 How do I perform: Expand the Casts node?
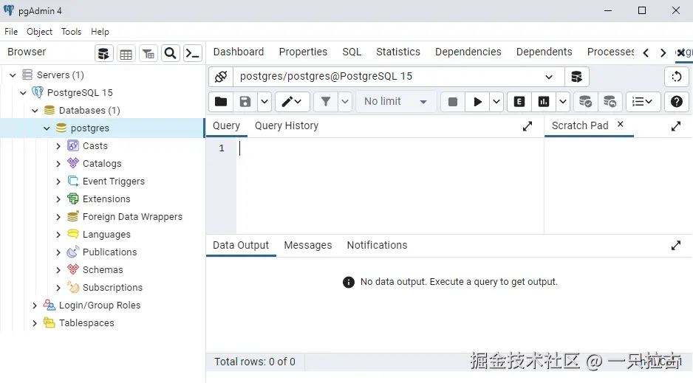58,146
